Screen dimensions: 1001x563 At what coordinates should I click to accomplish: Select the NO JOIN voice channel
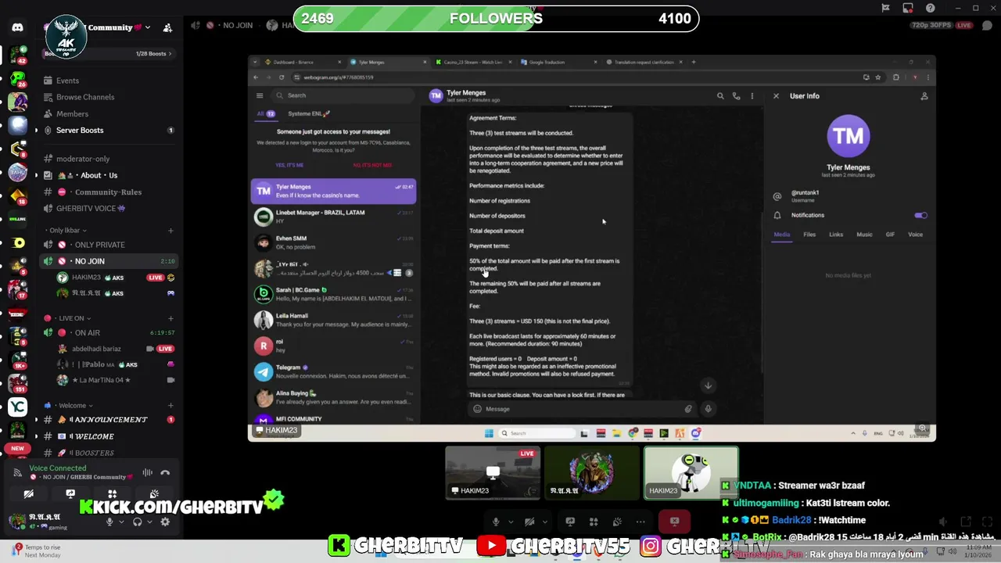point(109,261)
